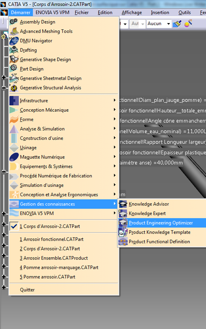This screenshot has height=329, width=206.
Task: Expand the Infrastructure submenu arrow
Action: [x=114, y=100]
